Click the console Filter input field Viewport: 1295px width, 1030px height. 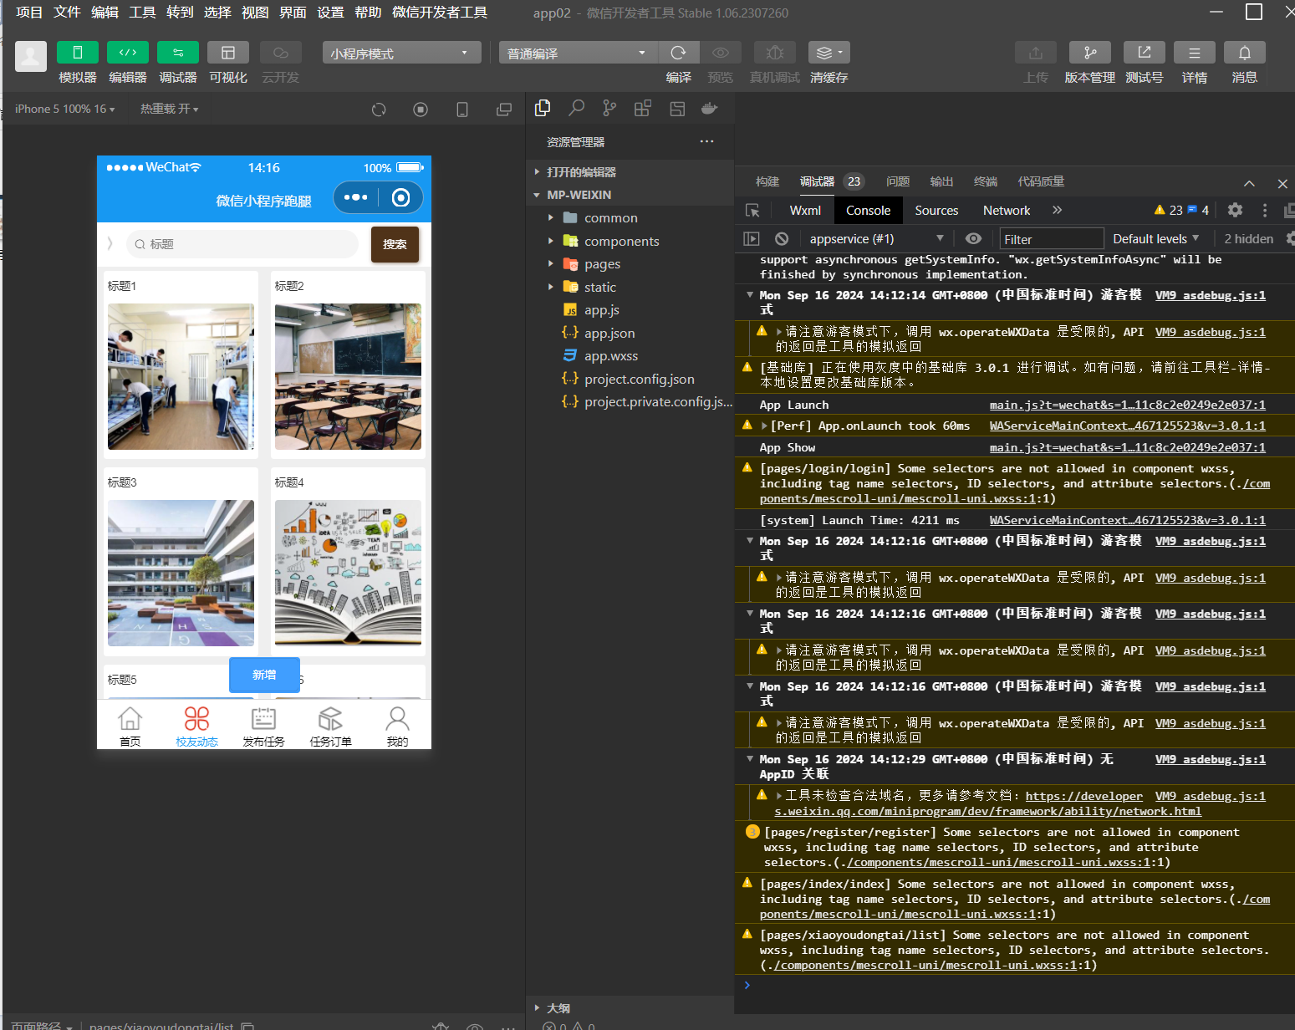1052,239
